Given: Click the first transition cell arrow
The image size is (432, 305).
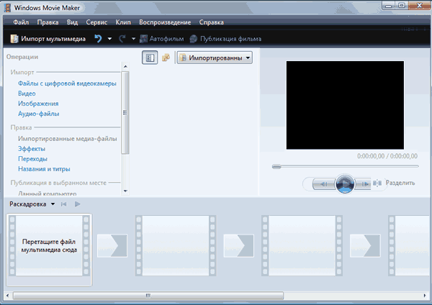Looking at the screenshot, I should tap(112, 246).
